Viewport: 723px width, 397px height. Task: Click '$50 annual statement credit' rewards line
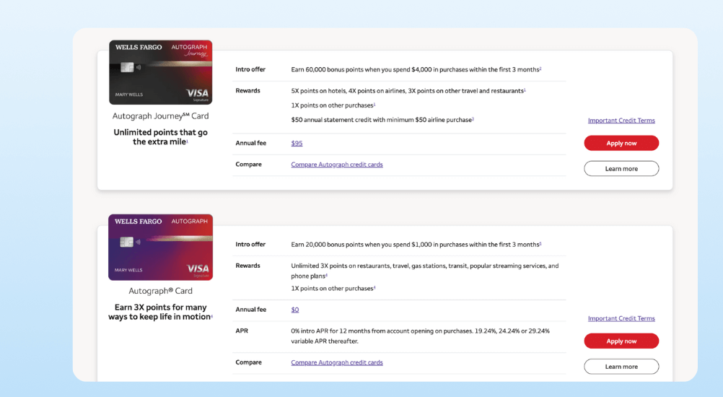tap(382, 120)
